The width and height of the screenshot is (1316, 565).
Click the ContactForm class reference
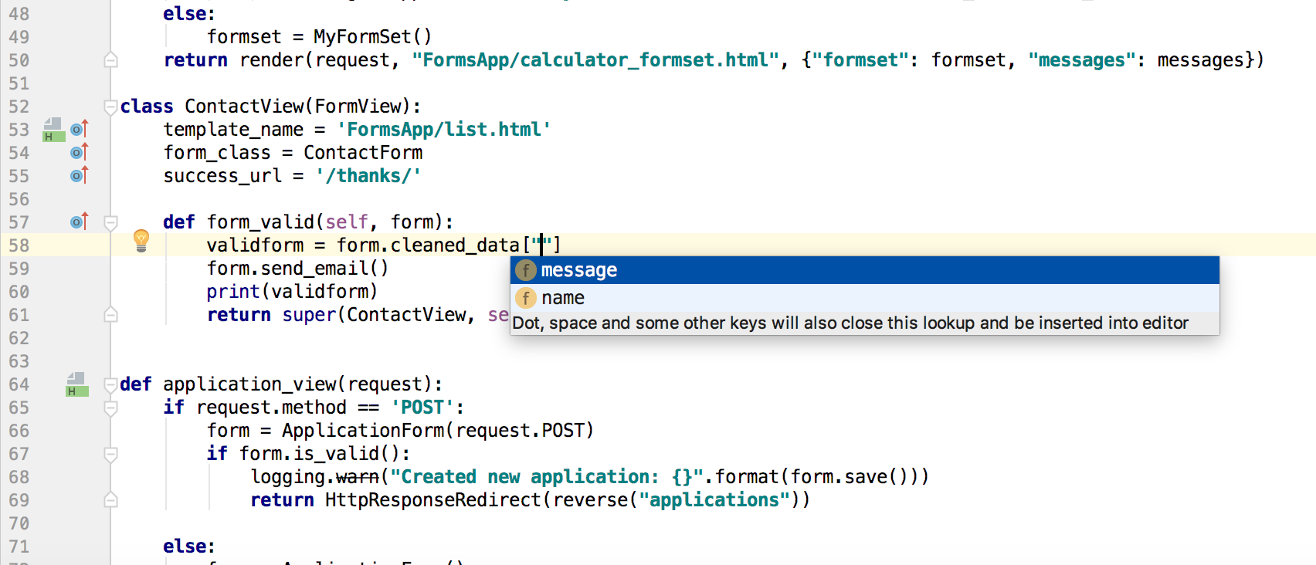pyautogui.click(x=362, y=153)
